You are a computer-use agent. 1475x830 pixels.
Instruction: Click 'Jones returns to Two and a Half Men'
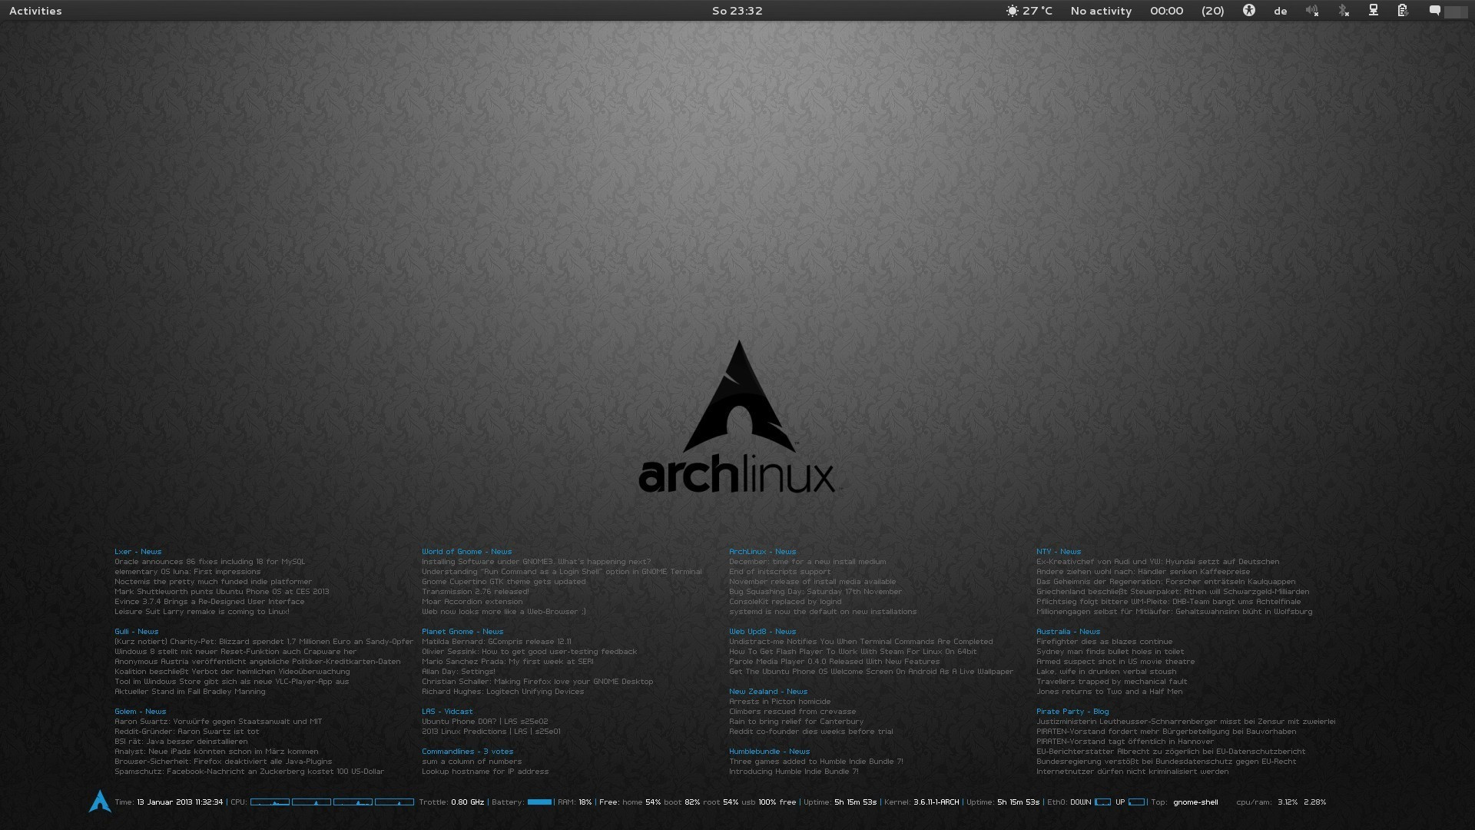click(1109, 691)
